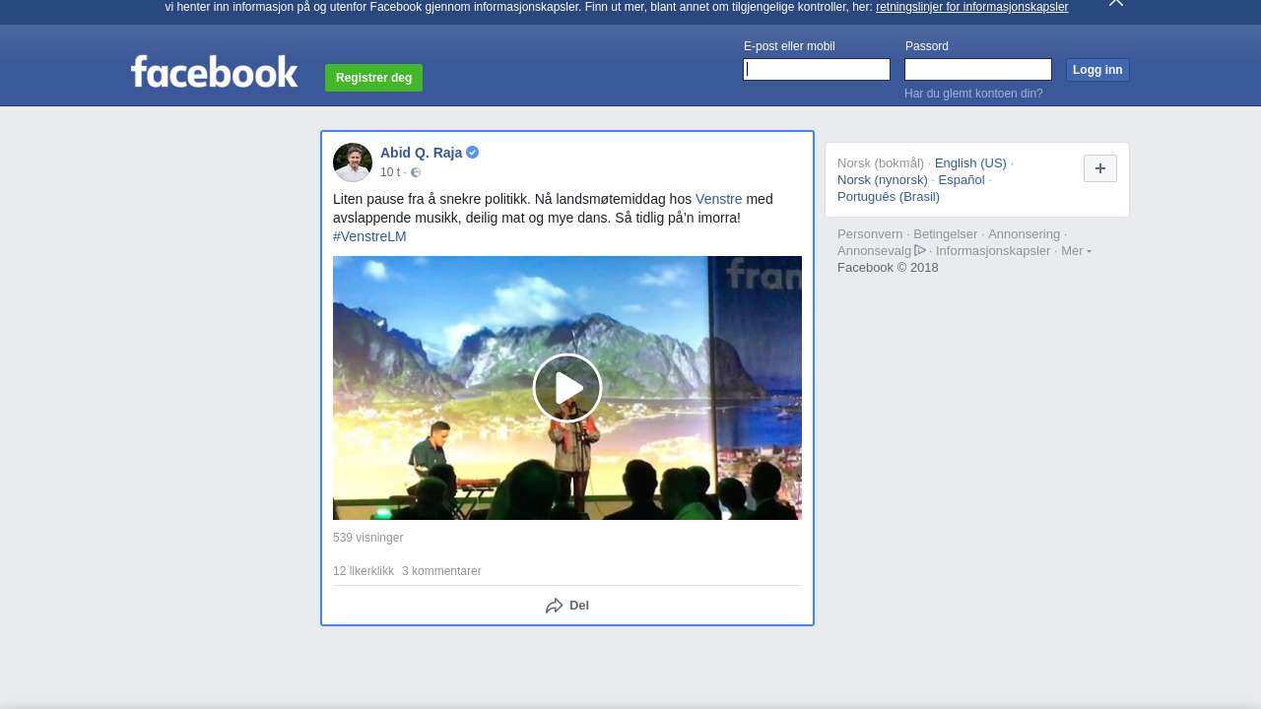
Task: Click the verified badge next to Abid Q. Raja
Action: tap(473, 153)
